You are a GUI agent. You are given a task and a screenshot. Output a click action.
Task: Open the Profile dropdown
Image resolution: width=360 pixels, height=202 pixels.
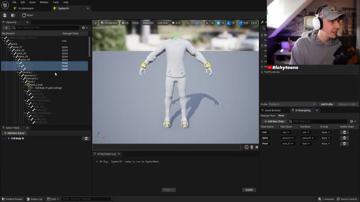point(292,104)
